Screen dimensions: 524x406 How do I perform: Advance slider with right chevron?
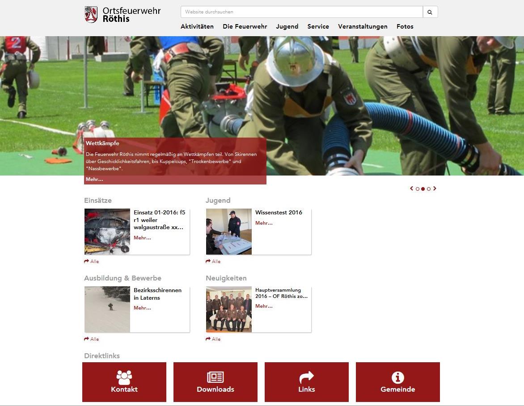coord(435,188)
